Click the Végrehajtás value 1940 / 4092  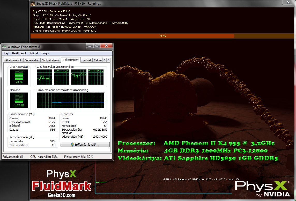pyautogui.click(x=100, y=137)
